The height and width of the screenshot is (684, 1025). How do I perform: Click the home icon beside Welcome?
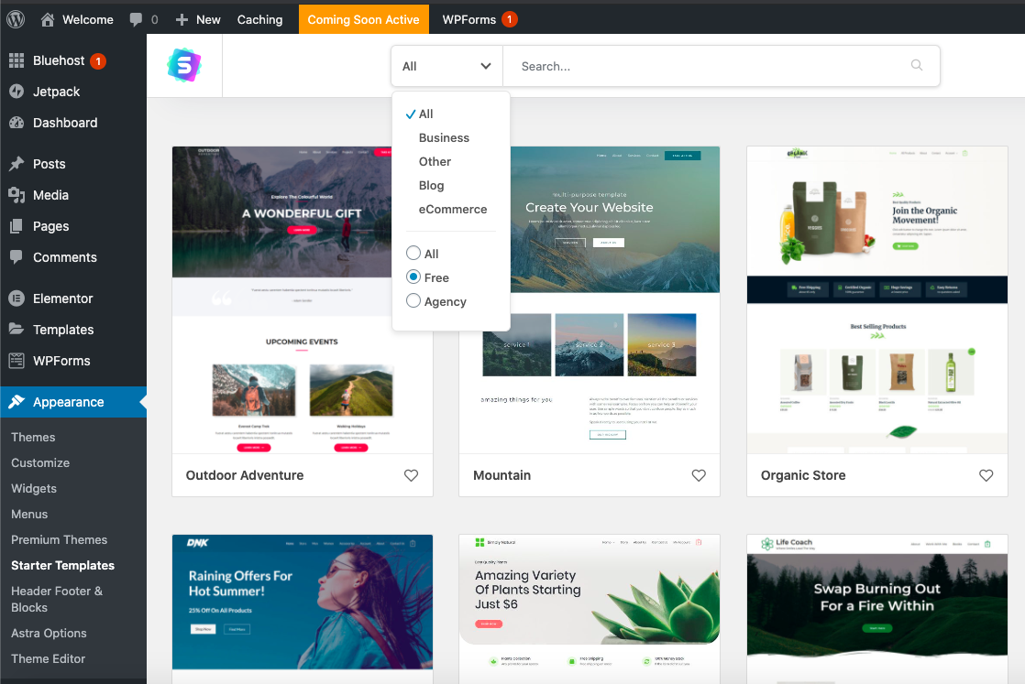pyautogui.click(x=47, y=19)
